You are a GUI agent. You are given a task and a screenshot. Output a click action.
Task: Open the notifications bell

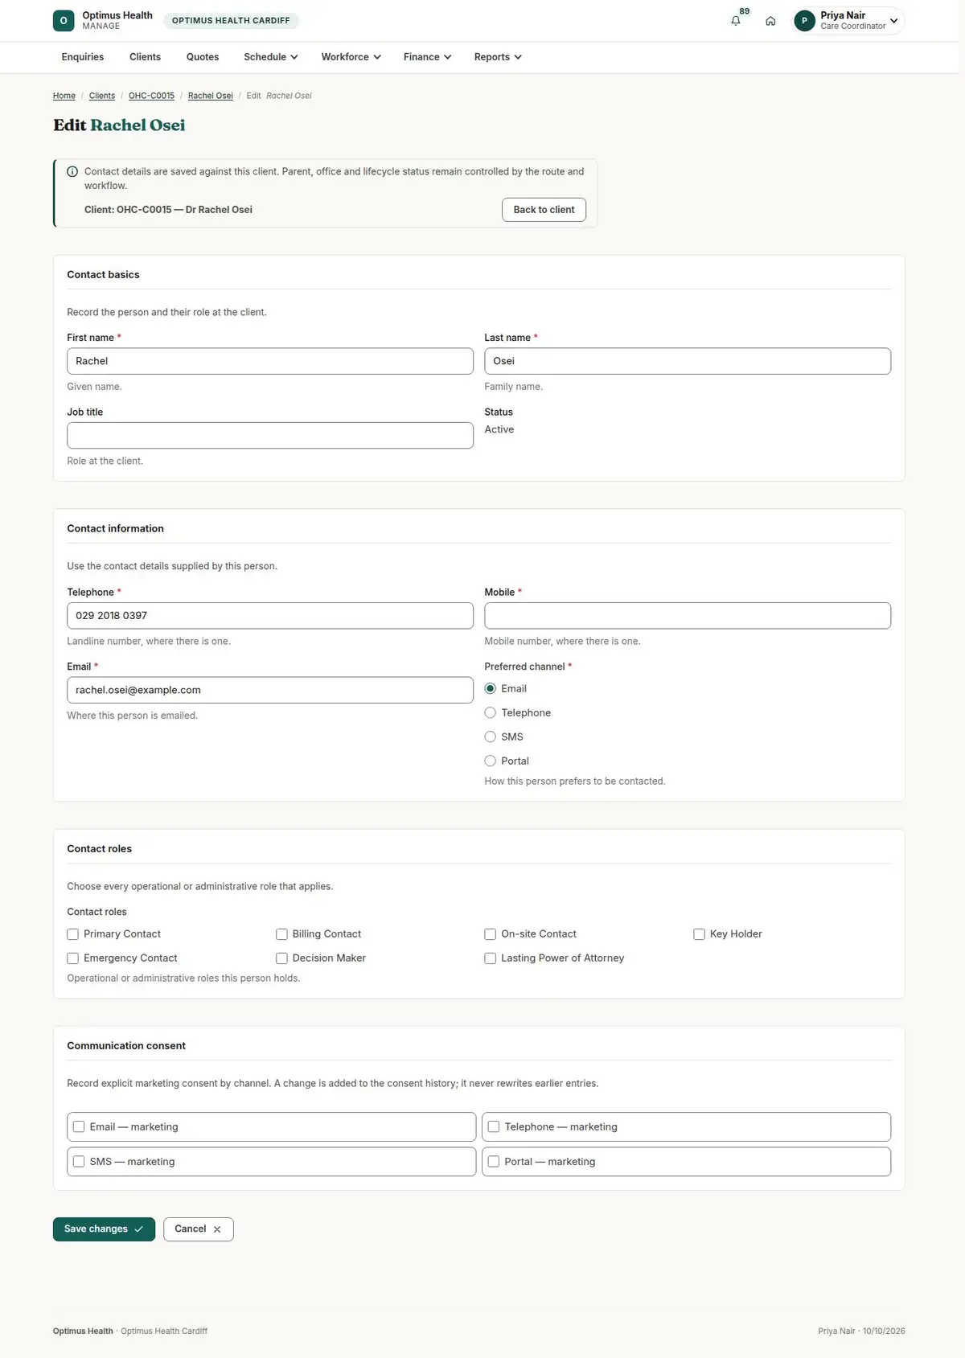point(735,21)
